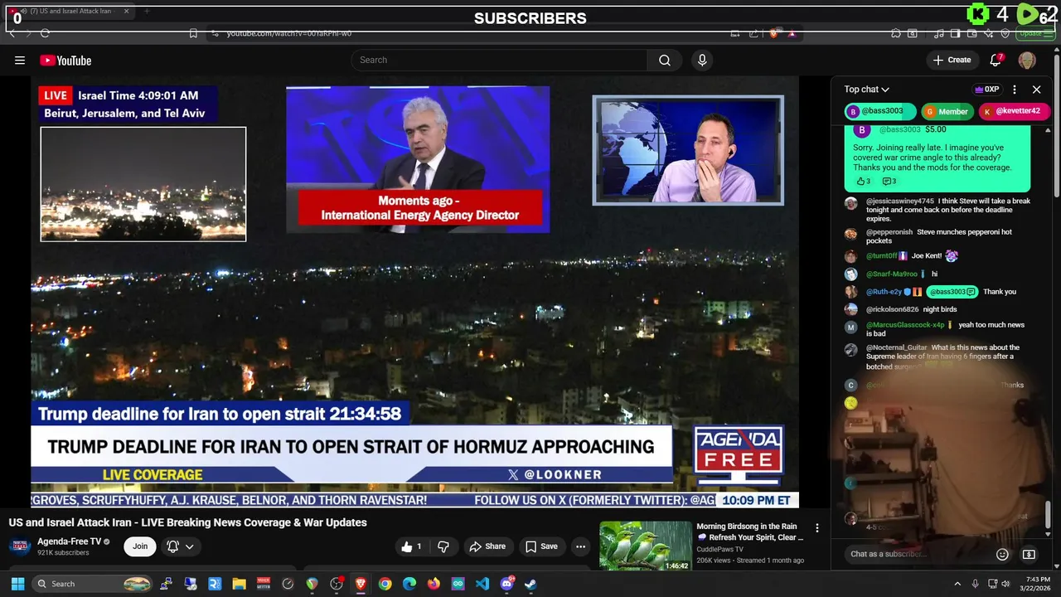Go to the YouTube home logo
1061x597 pixels.
[x=65, y=60]
